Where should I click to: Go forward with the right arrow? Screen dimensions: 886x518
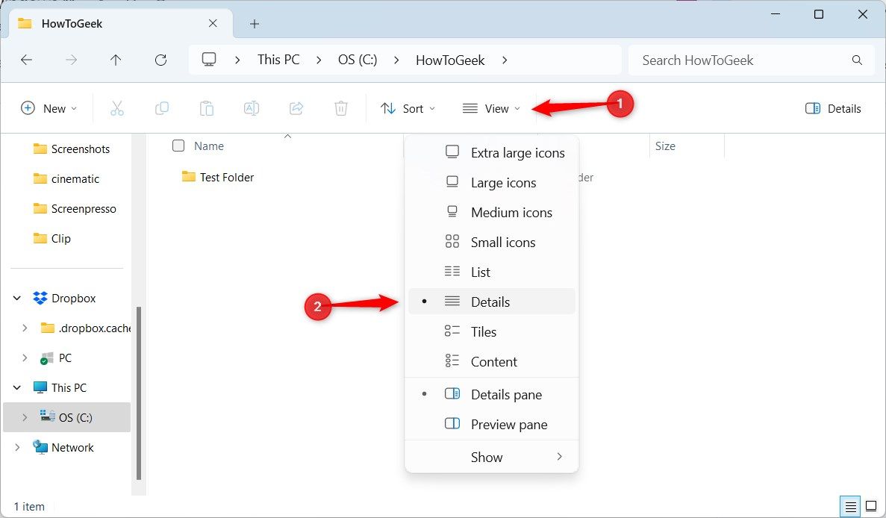click(71, 60)
